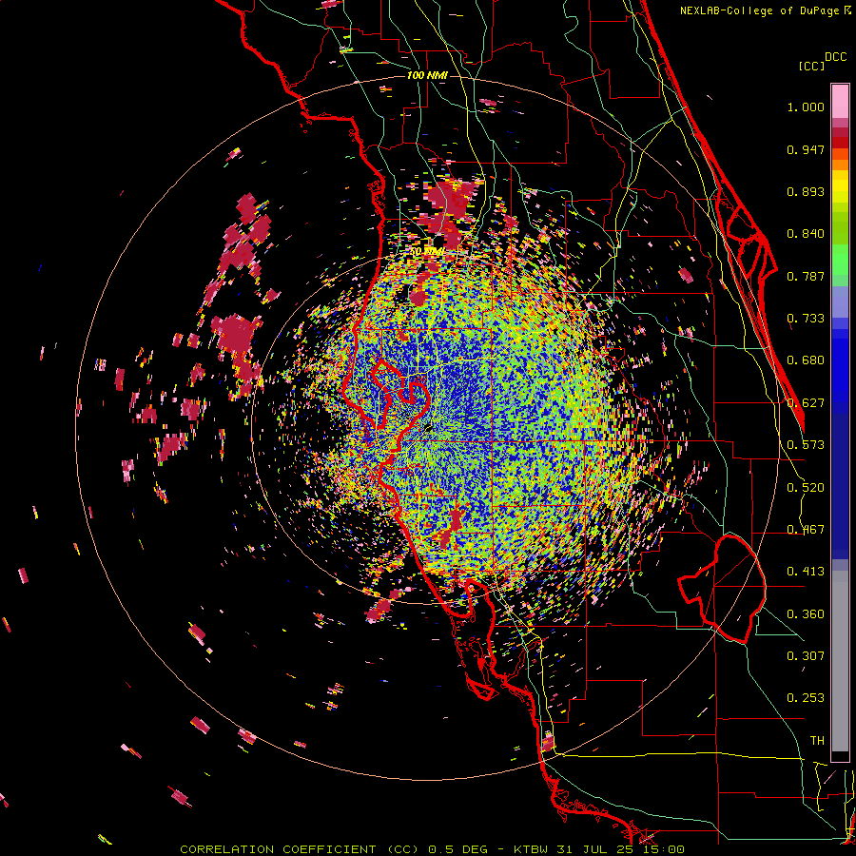The width and height of the screenshot is (856, 856).
Task: Click the 0.840 scale value
Action: pos(806,234)
